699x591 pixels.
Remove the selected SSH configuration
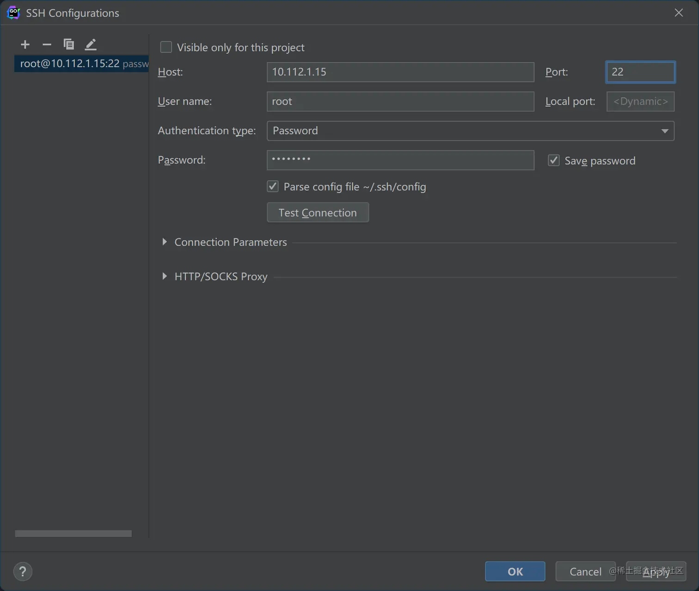tap(47, 44)
